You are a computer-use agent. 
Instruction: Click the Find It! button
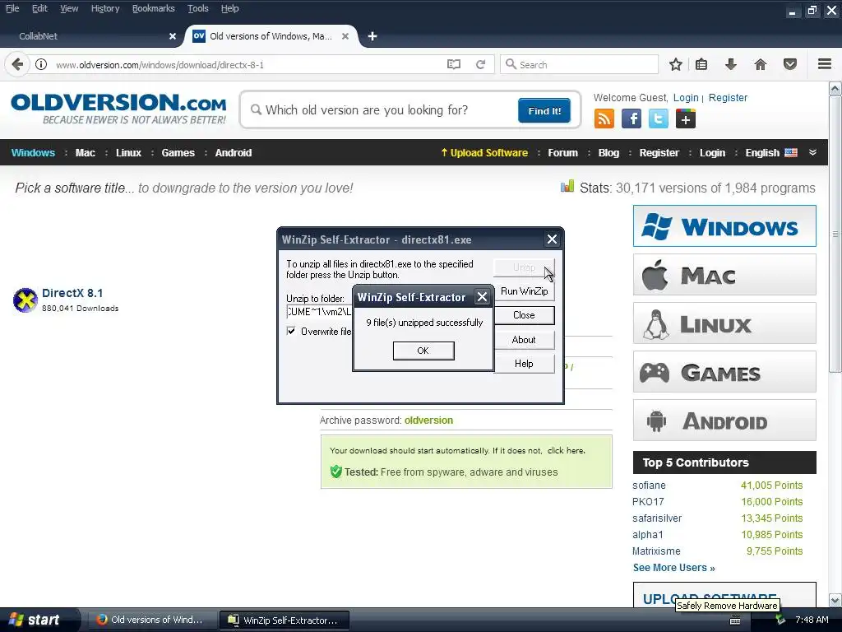[x=544, y=110]
